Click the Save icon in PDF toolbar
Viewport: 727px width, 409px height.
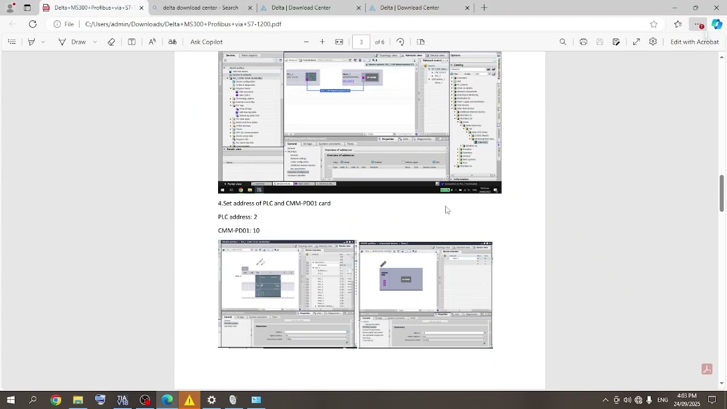click(x=600, y=41)
